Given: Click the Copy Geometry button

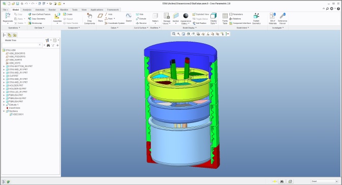Looking at the screenshot, I should (37, 19).
